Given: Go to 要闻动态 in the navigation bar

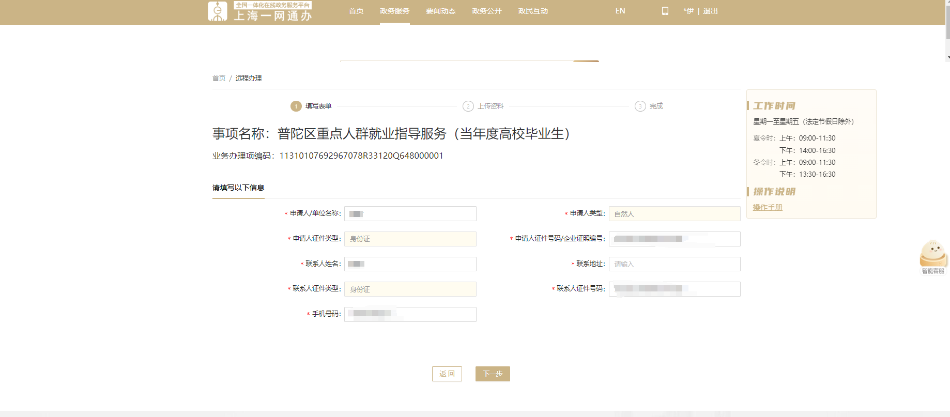Looking at the screenshot, I should coord(440,11).
